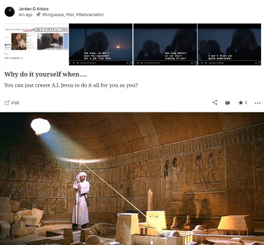Image resolution: width=264 pixels, height=245 pixels.
Task: Open the #KingJesus hashtag
Action: tap(53, 15)
